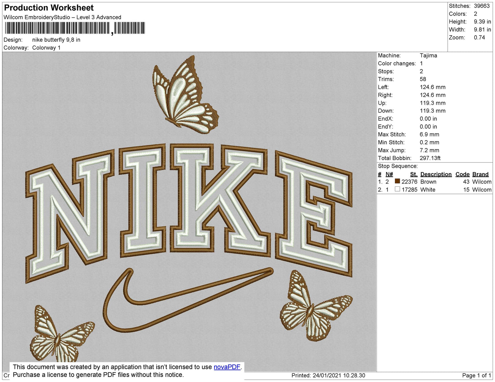Click the Brown thread color swatch
The height and width of the screenshot is (382, 495).
click(x=397, y=181)
